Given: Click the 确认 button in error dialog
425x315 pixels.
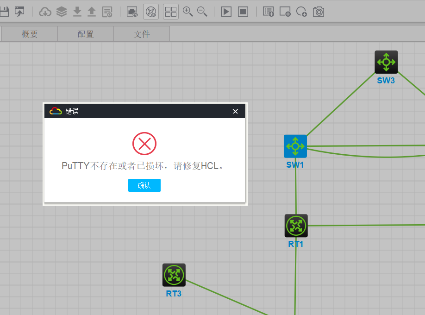Looking at the screenshot, I should [x=144, y=185].
